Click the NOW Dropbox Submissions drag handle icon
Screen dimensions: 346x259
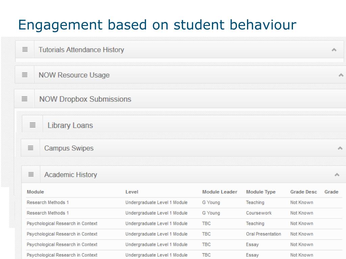pyautogui.click(x=24, y=99)
